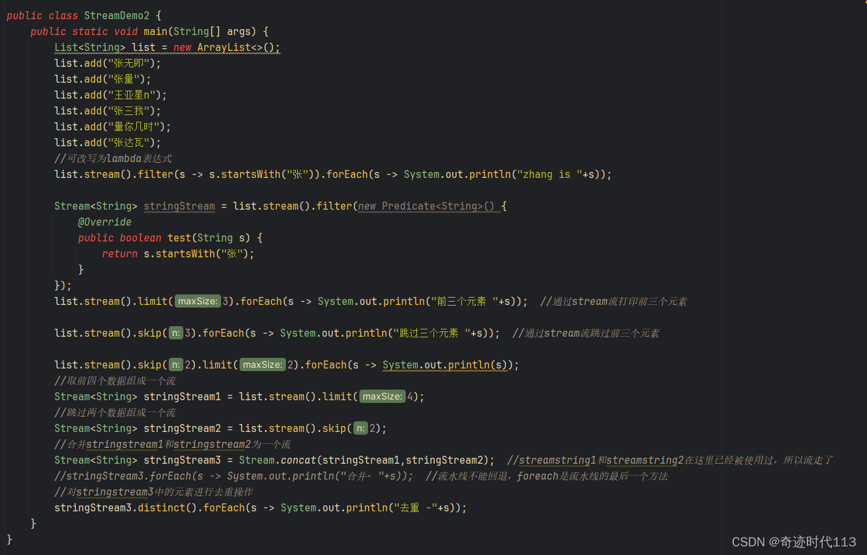Click the main method name
This screenshot has width=867, height=555.
click(x=155, y=30)
